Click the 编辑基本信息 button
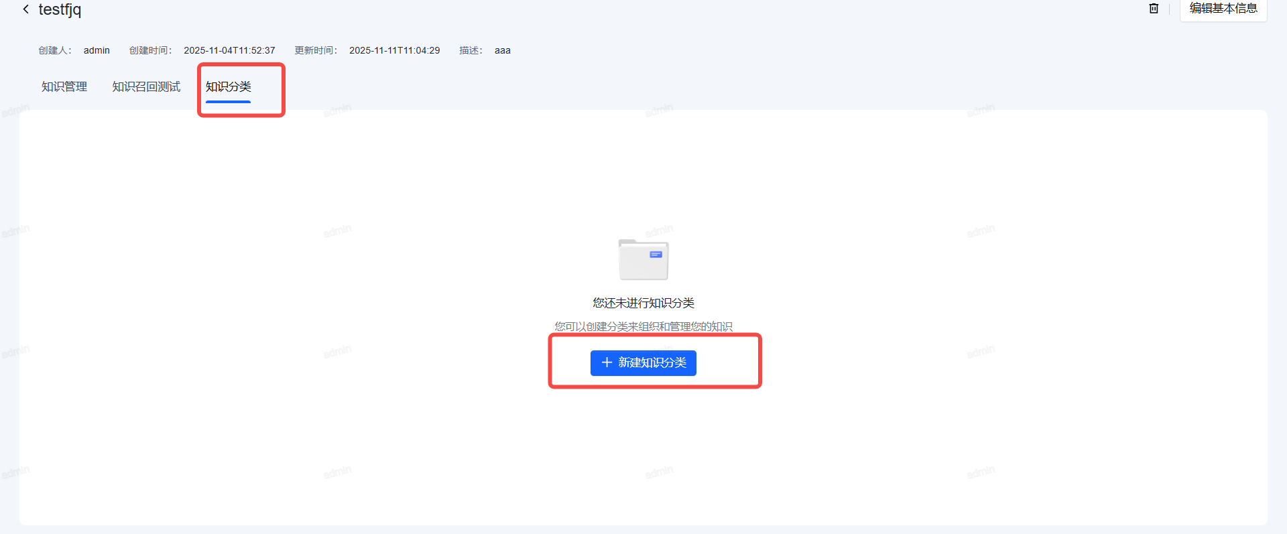 [1223, 9]
